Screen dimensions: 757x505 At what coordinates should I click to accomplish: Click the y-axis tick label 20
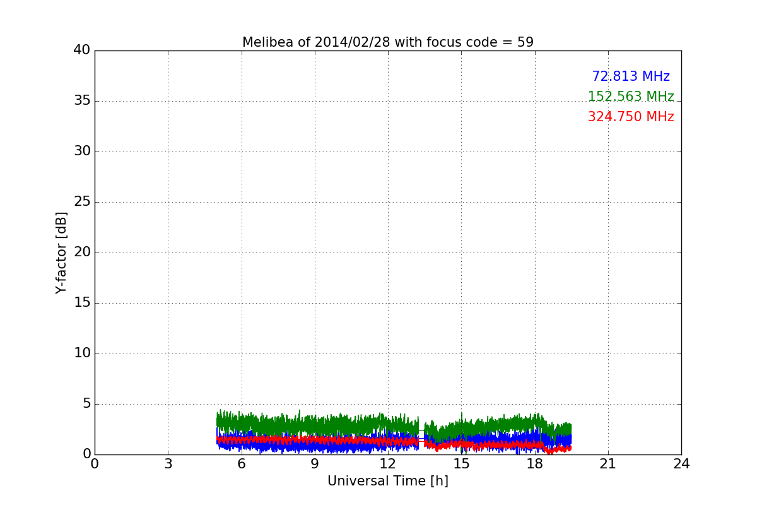(x=82, y=252)
